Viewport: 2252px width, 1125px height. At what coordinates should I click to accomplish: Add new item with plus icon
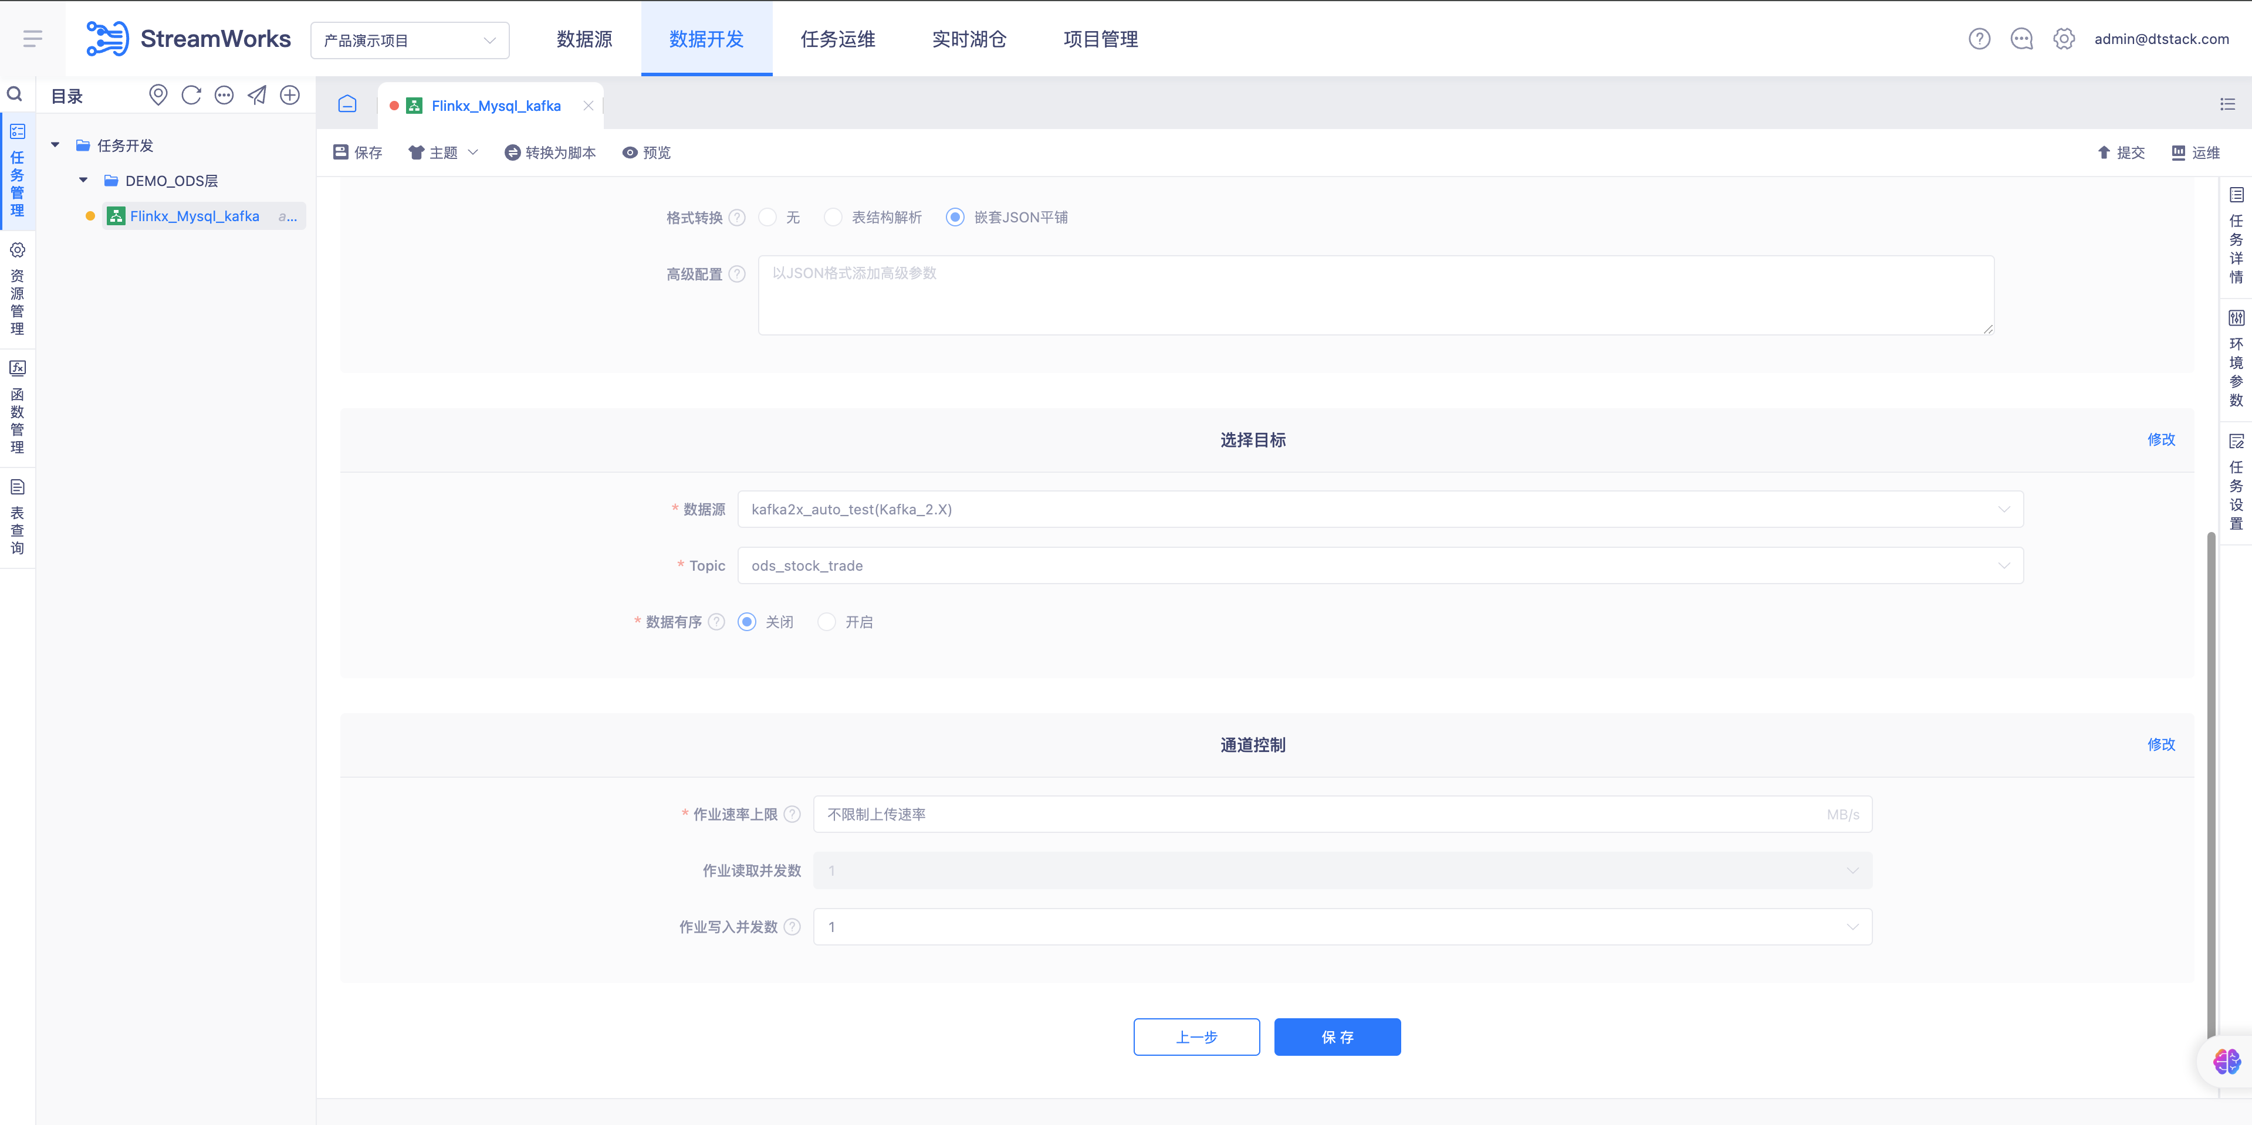pos(289,95)
